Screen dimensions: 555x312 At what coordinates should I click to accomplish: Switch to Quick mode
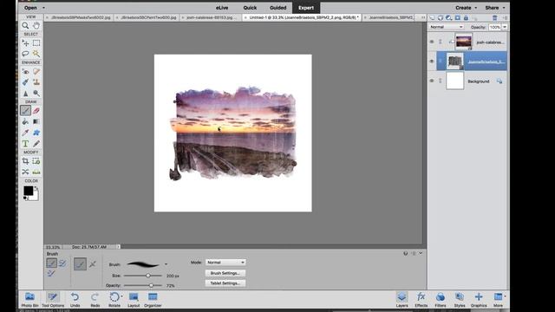(x=250, y=8)
